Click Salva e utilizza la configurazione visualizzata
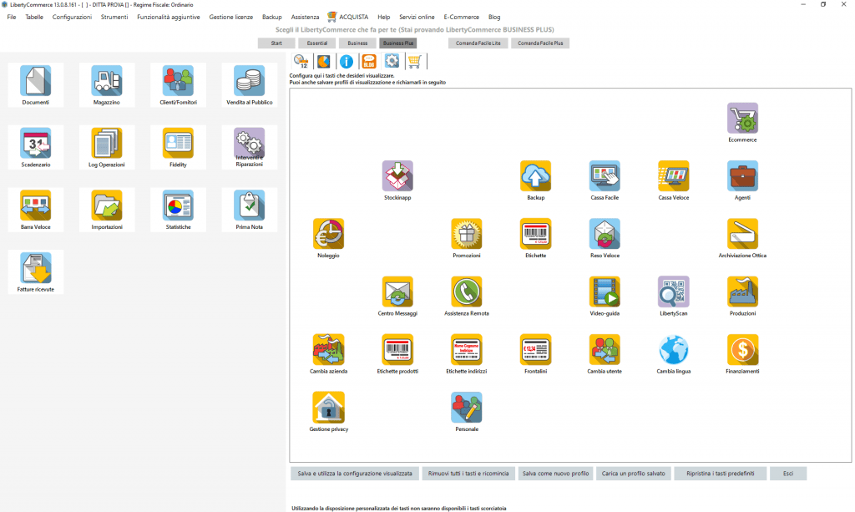 pyautogui.click(x=355, y=474)
